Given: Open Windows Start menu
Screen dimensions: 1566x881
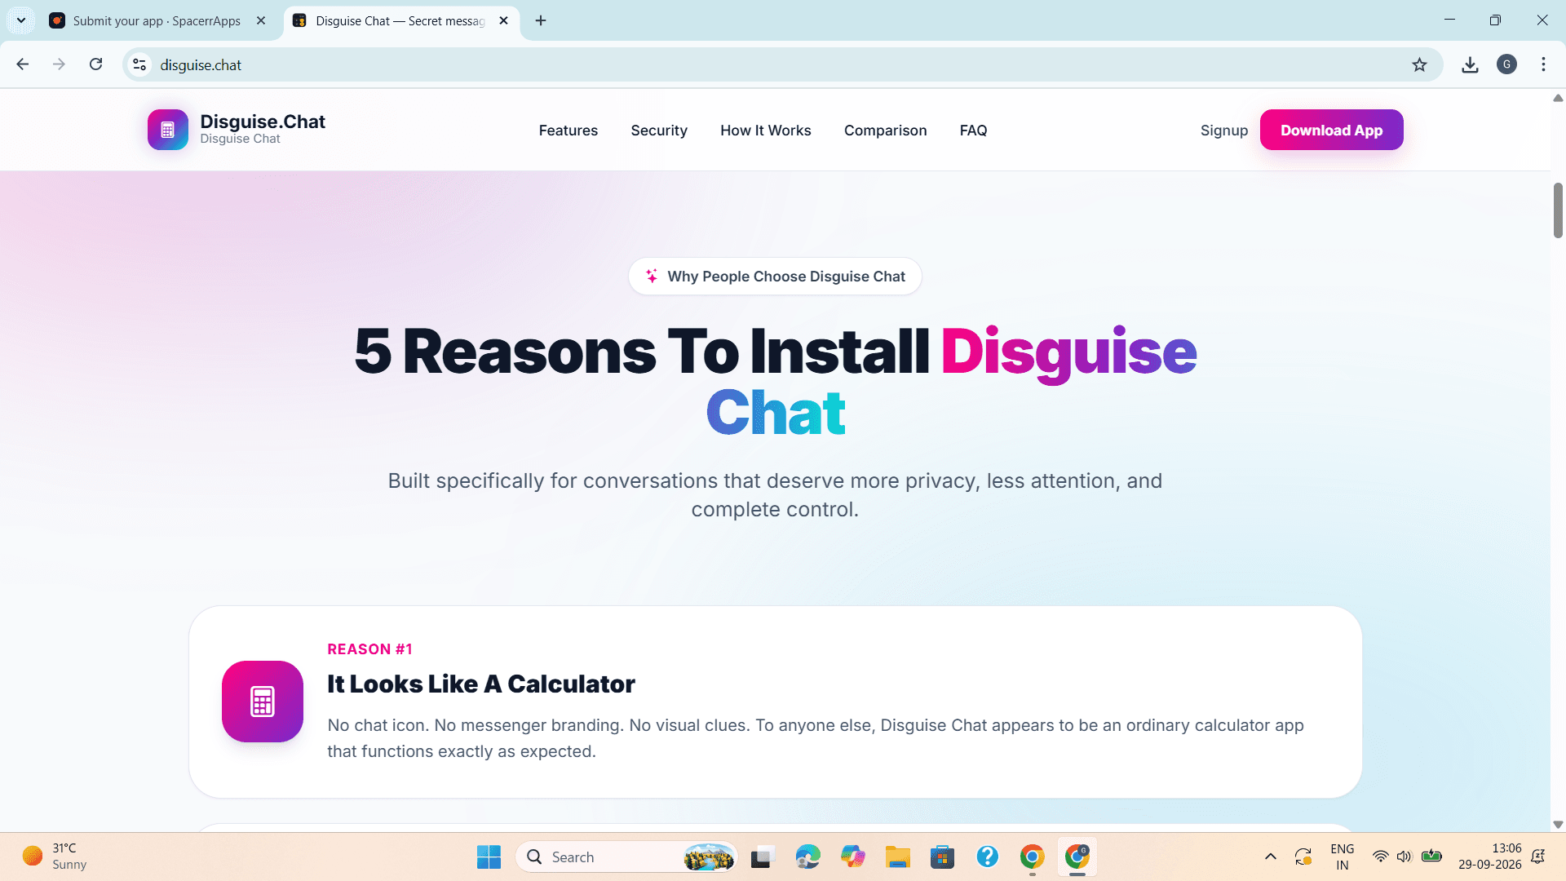Looking at the screenshot, I should coord(489,857).
